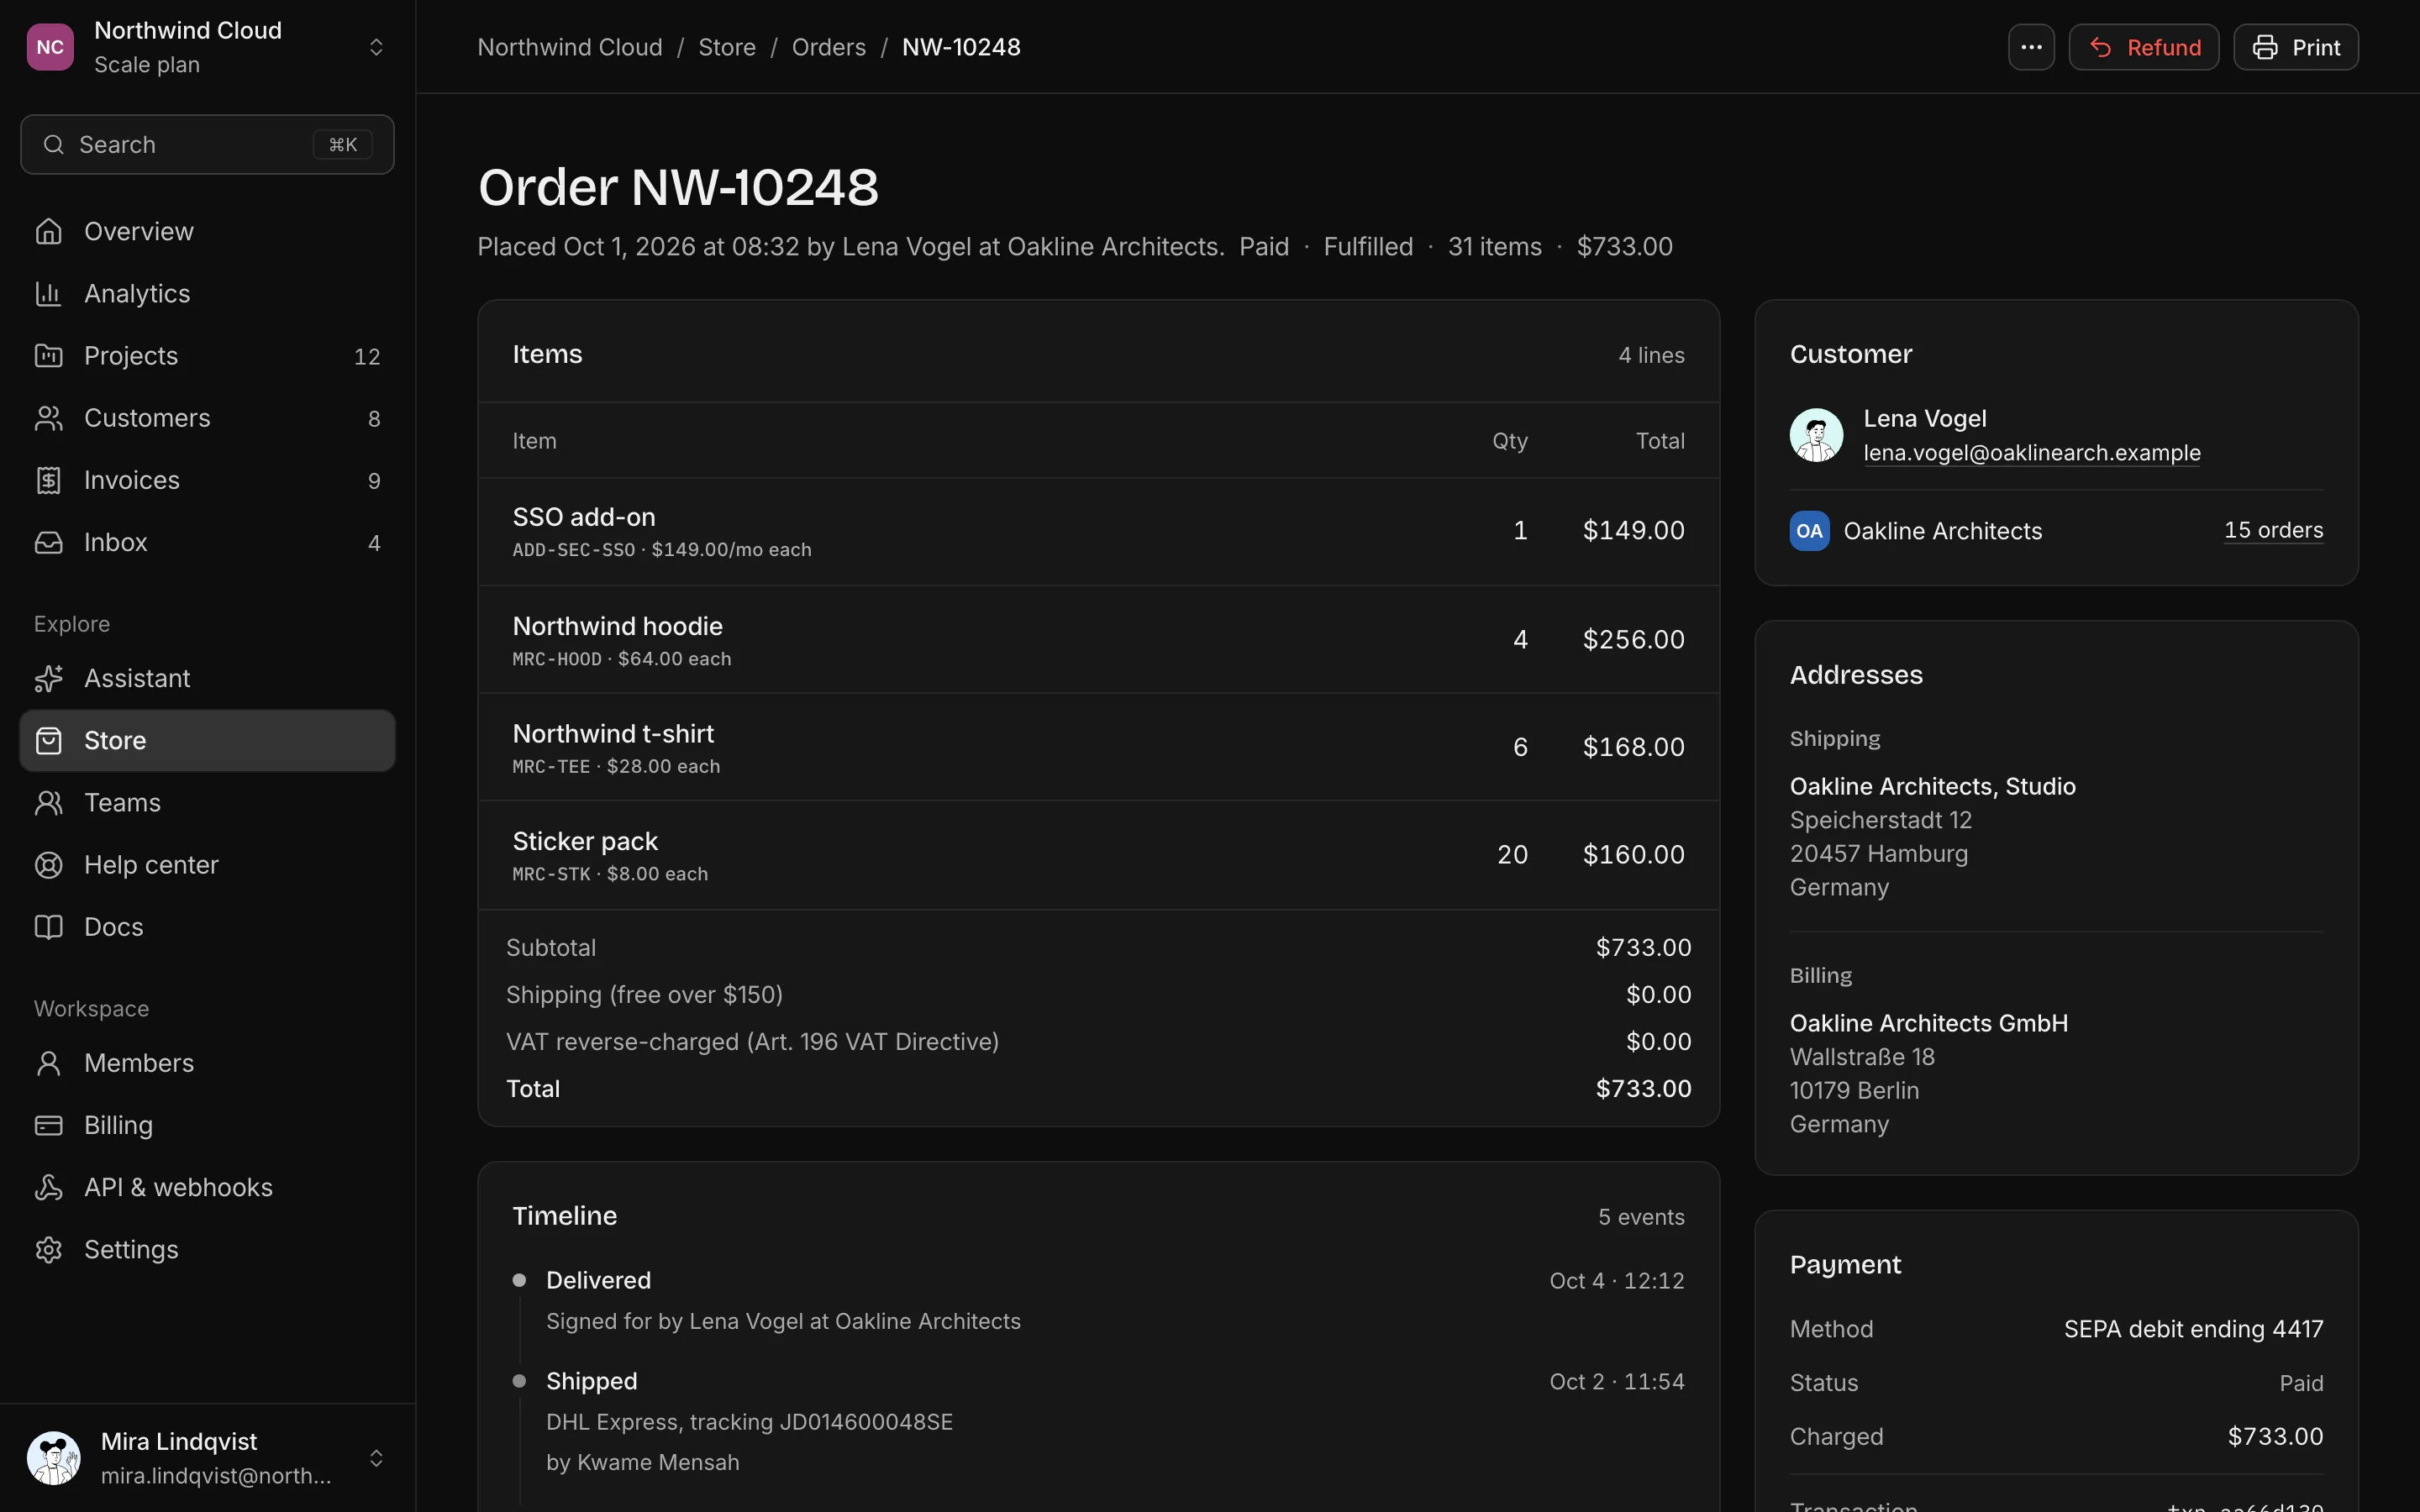Screen dimensions: 2420x1512
Task: Click Mira Lindqvist's avatar in sidebar
Action: (54, 1458)
